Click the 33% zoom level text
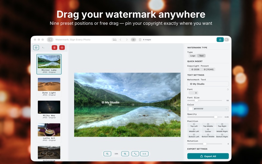The width and height of the screenshot is (262, 164). click(x=116, y=154)
